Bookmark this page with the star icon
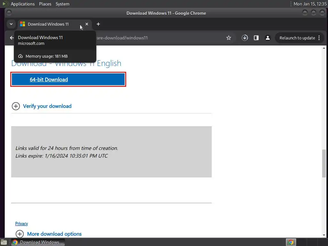 coord(229,38)
